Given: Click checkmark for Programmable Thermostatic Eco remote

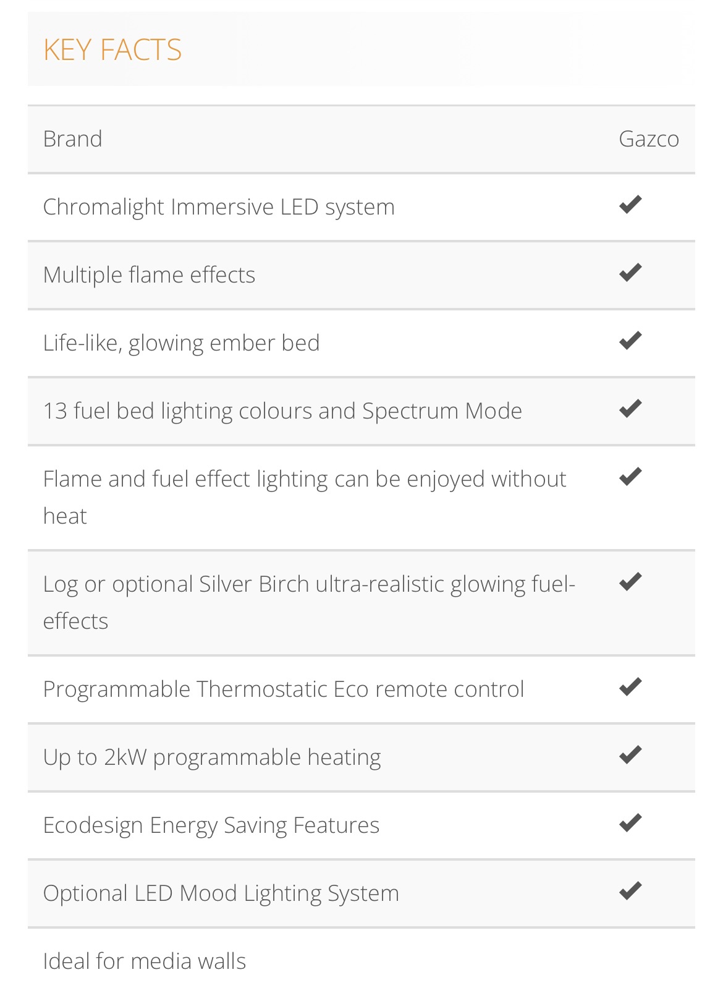Looking at the screenshot, I should (630, 687).
